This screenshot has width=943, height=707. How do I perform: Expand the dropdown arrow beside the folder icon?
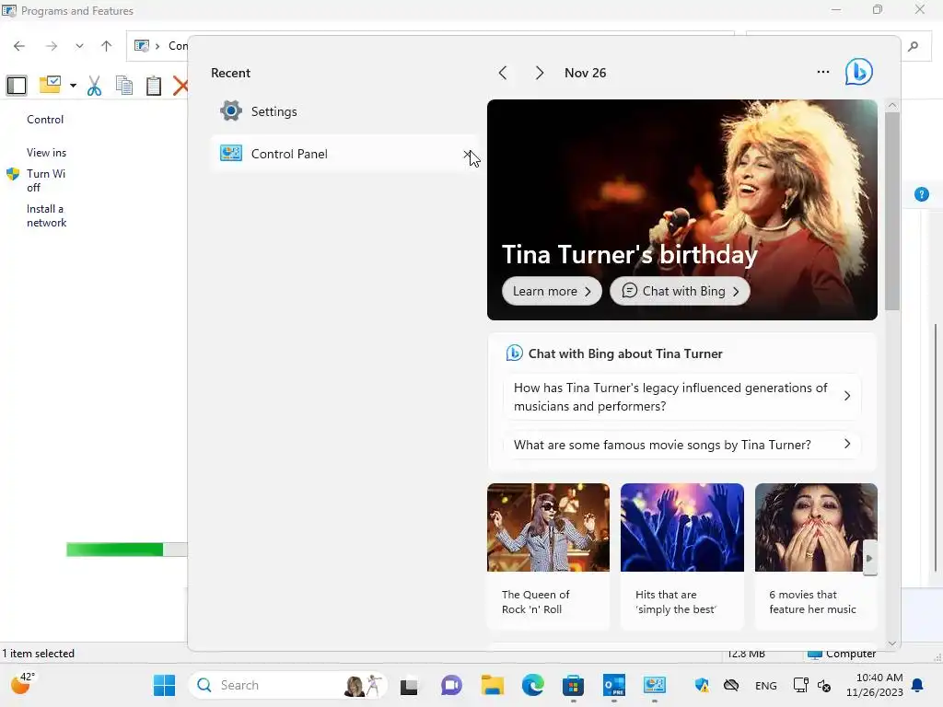click(73, 86)
